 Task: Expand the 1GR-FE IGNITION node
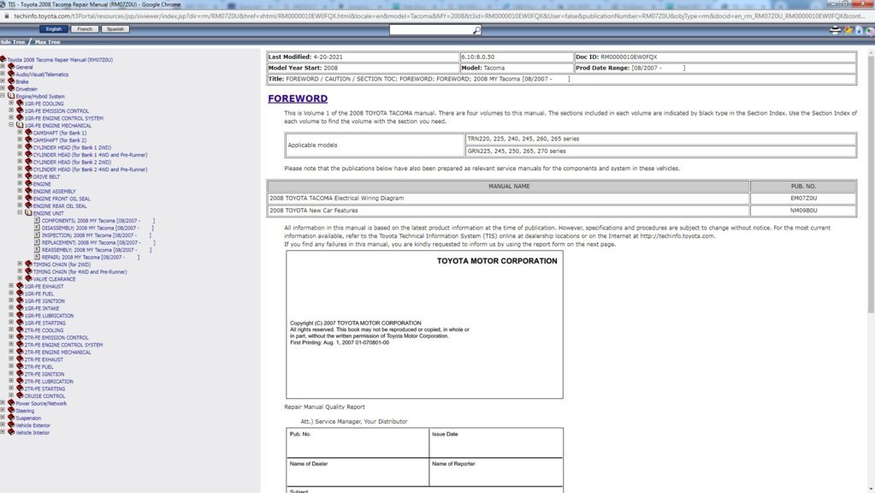click(x=11, y=300)
